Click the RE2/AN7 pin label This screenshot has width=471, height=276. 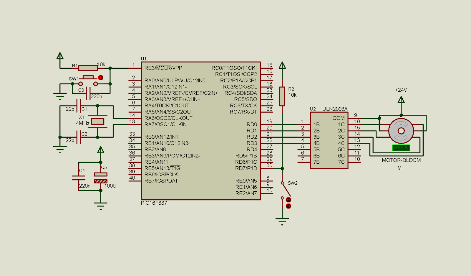(x=246, y=193)
